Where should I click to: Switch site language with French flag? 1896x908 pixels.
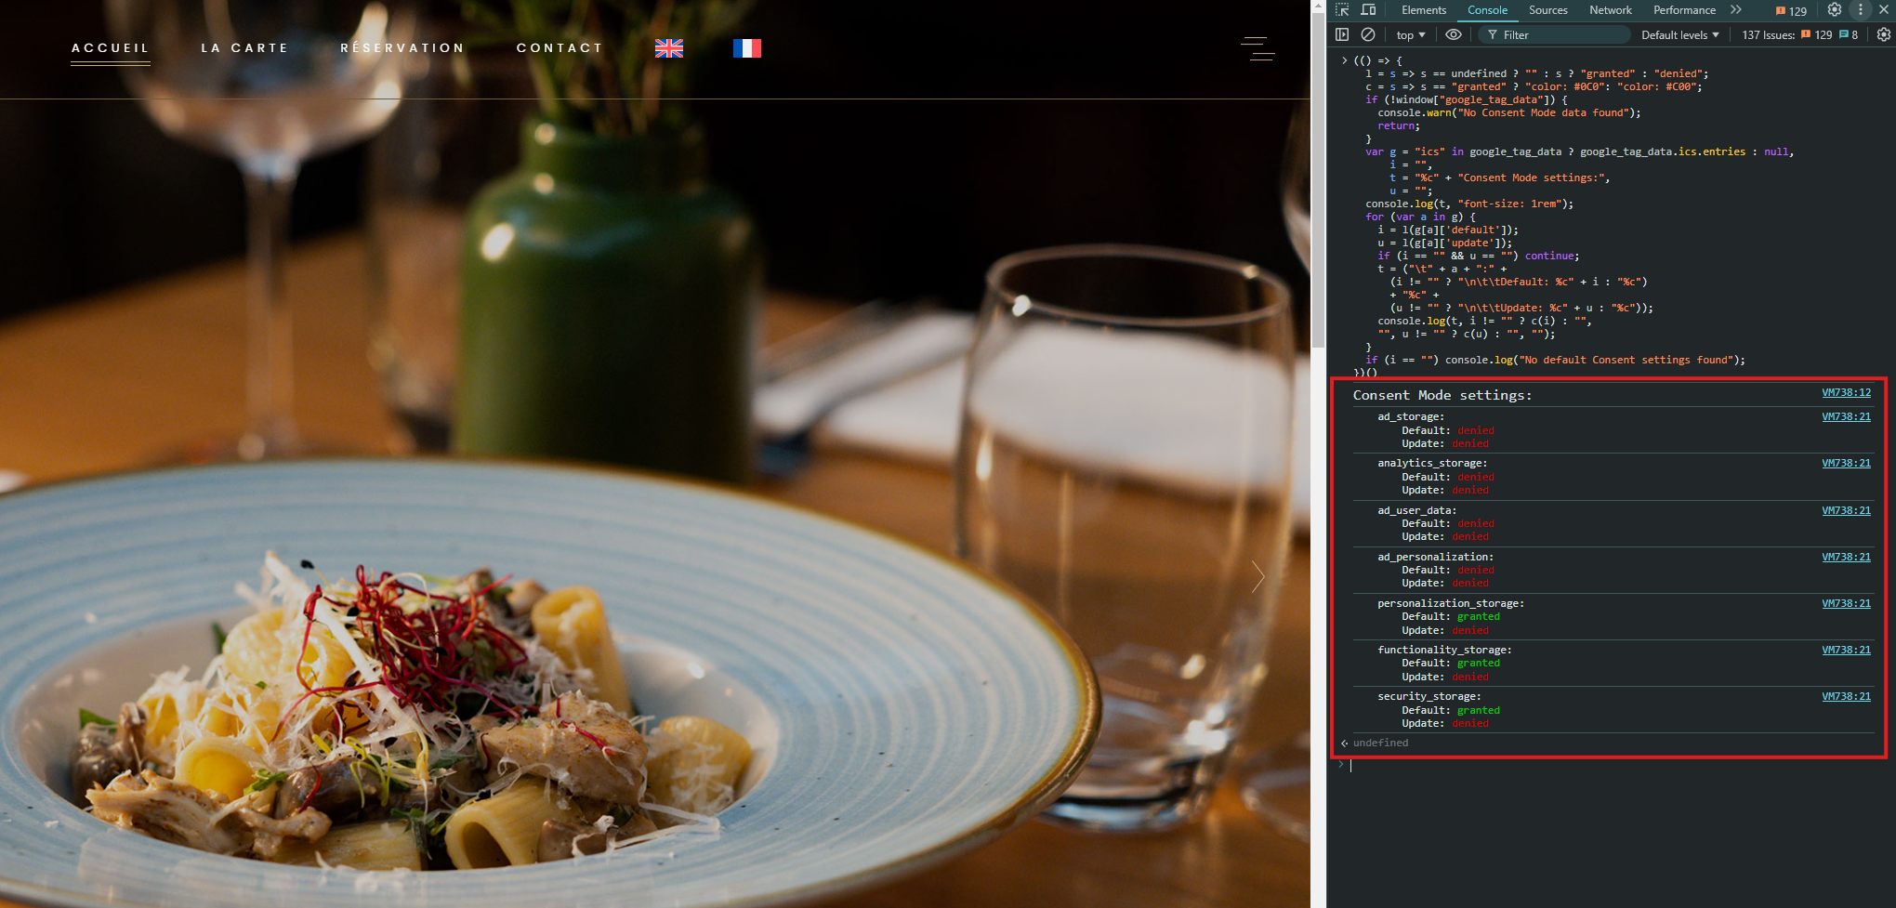pyautogui.click(x=747, y=48)
